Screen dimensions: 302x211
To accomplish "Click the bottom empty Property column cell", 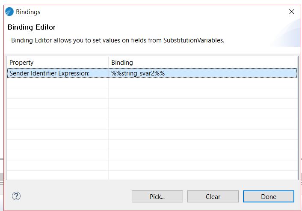I will coord(57,175).
